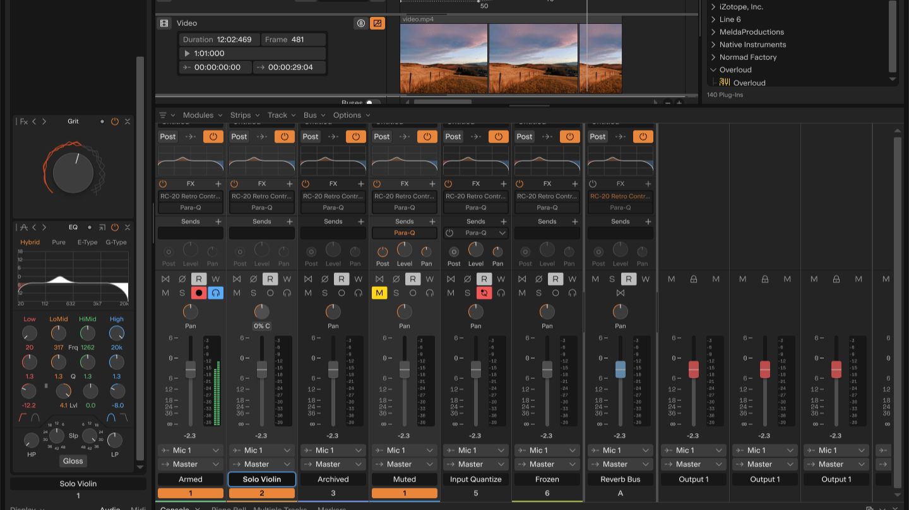Unmute the strip named Muted

[379, 293]
